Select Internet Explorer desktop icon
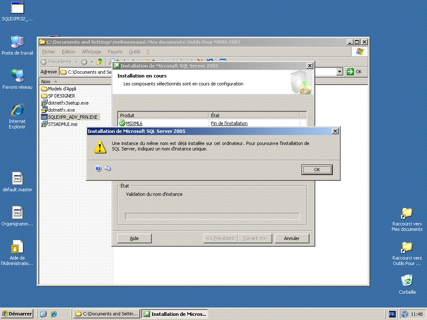427x320 pixels. pyautogui.click(x=17, y=116)
